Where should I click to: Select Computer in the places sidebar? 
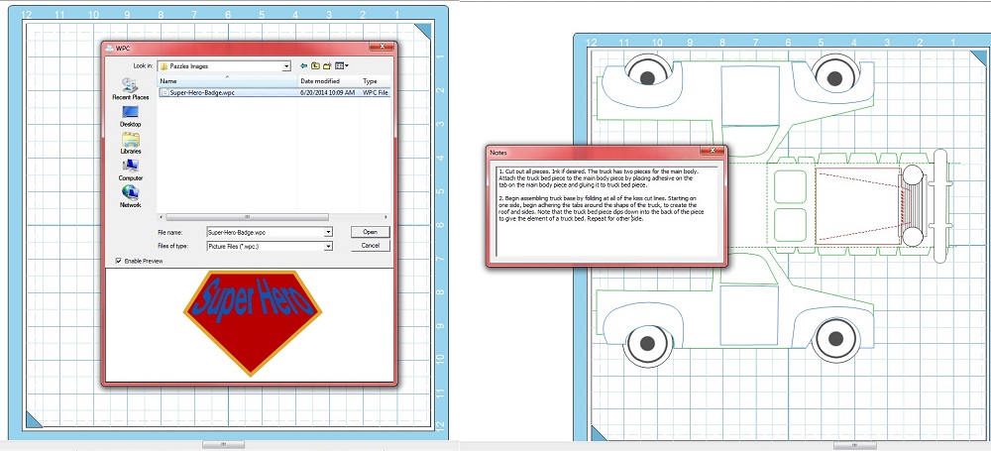(130, 170)
